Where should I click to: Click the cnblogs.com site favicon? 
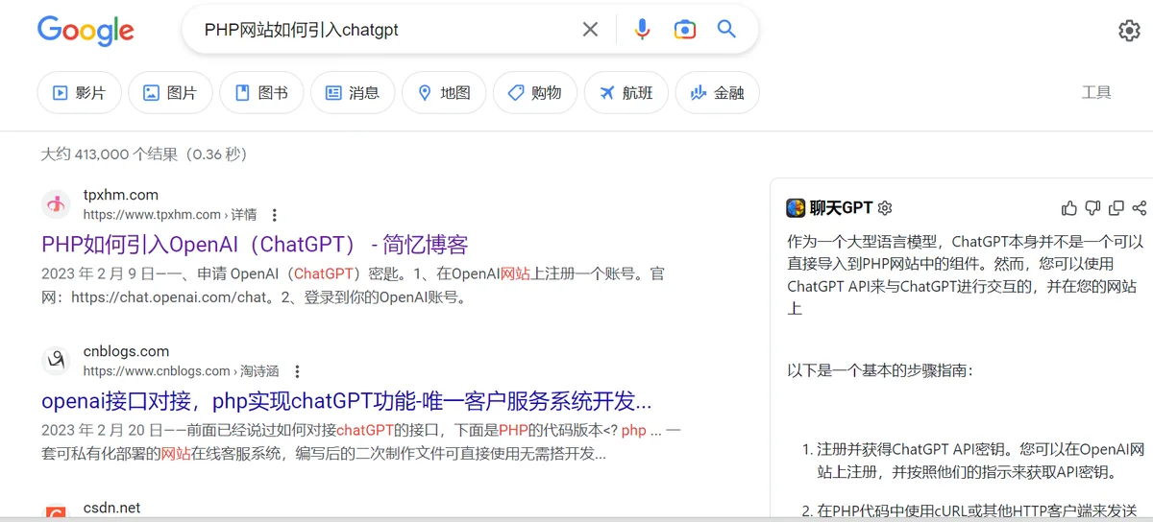56,361
